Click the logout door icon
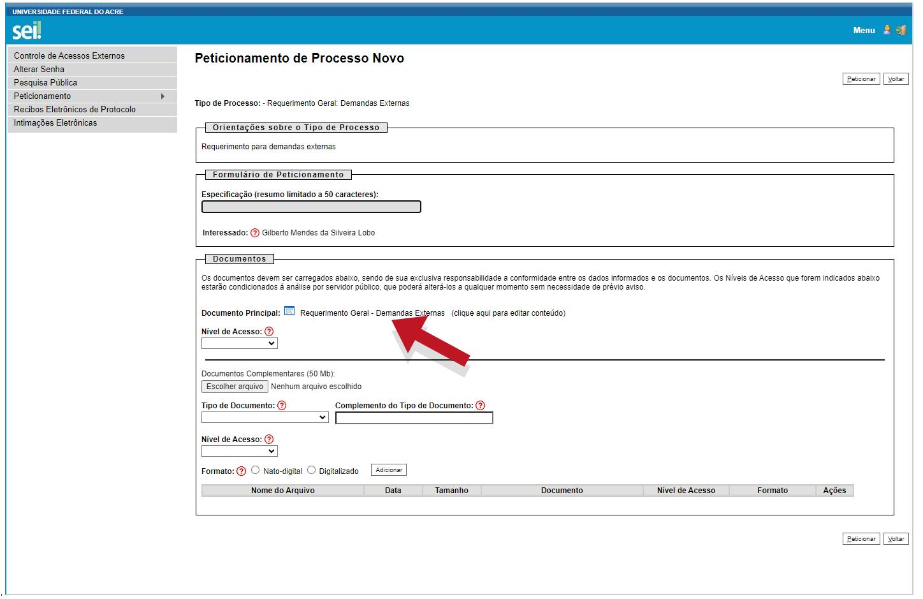923x599 pixels. point(901,30)
